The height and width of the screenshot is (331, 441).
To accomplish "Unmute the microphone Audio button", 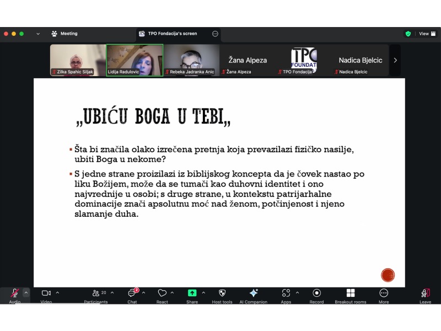I will point(15,293).
